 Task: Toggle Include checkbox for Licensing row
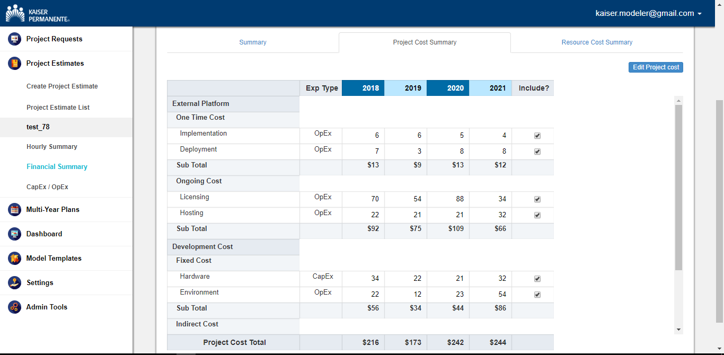537,200
